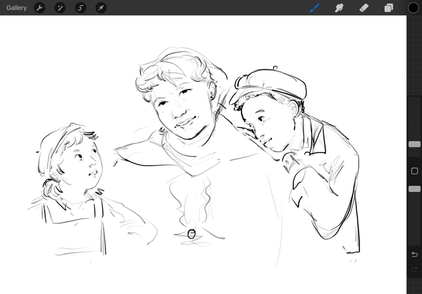422x294 pixels.
Task: Tap the brush size slider handle
Action: [414, 144]
